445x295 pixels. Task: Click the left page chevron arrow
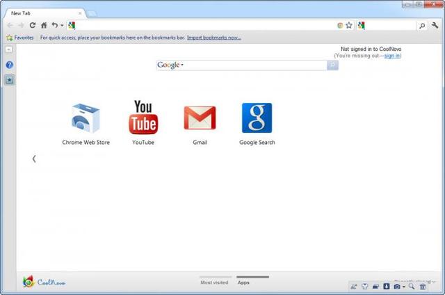34,159
